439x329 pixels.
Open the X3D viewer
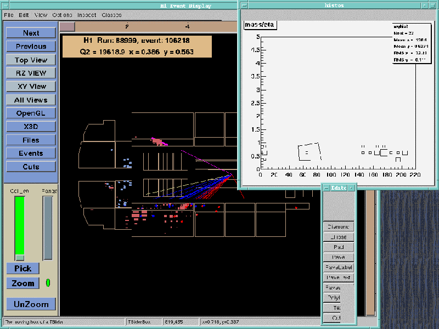(x=31, y=127)
